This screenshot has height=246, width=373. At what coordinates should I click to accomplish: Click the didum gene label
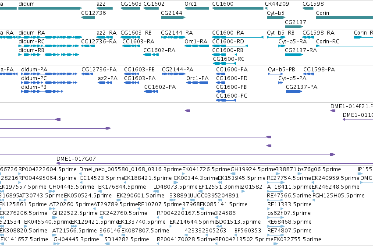[26, 4]
